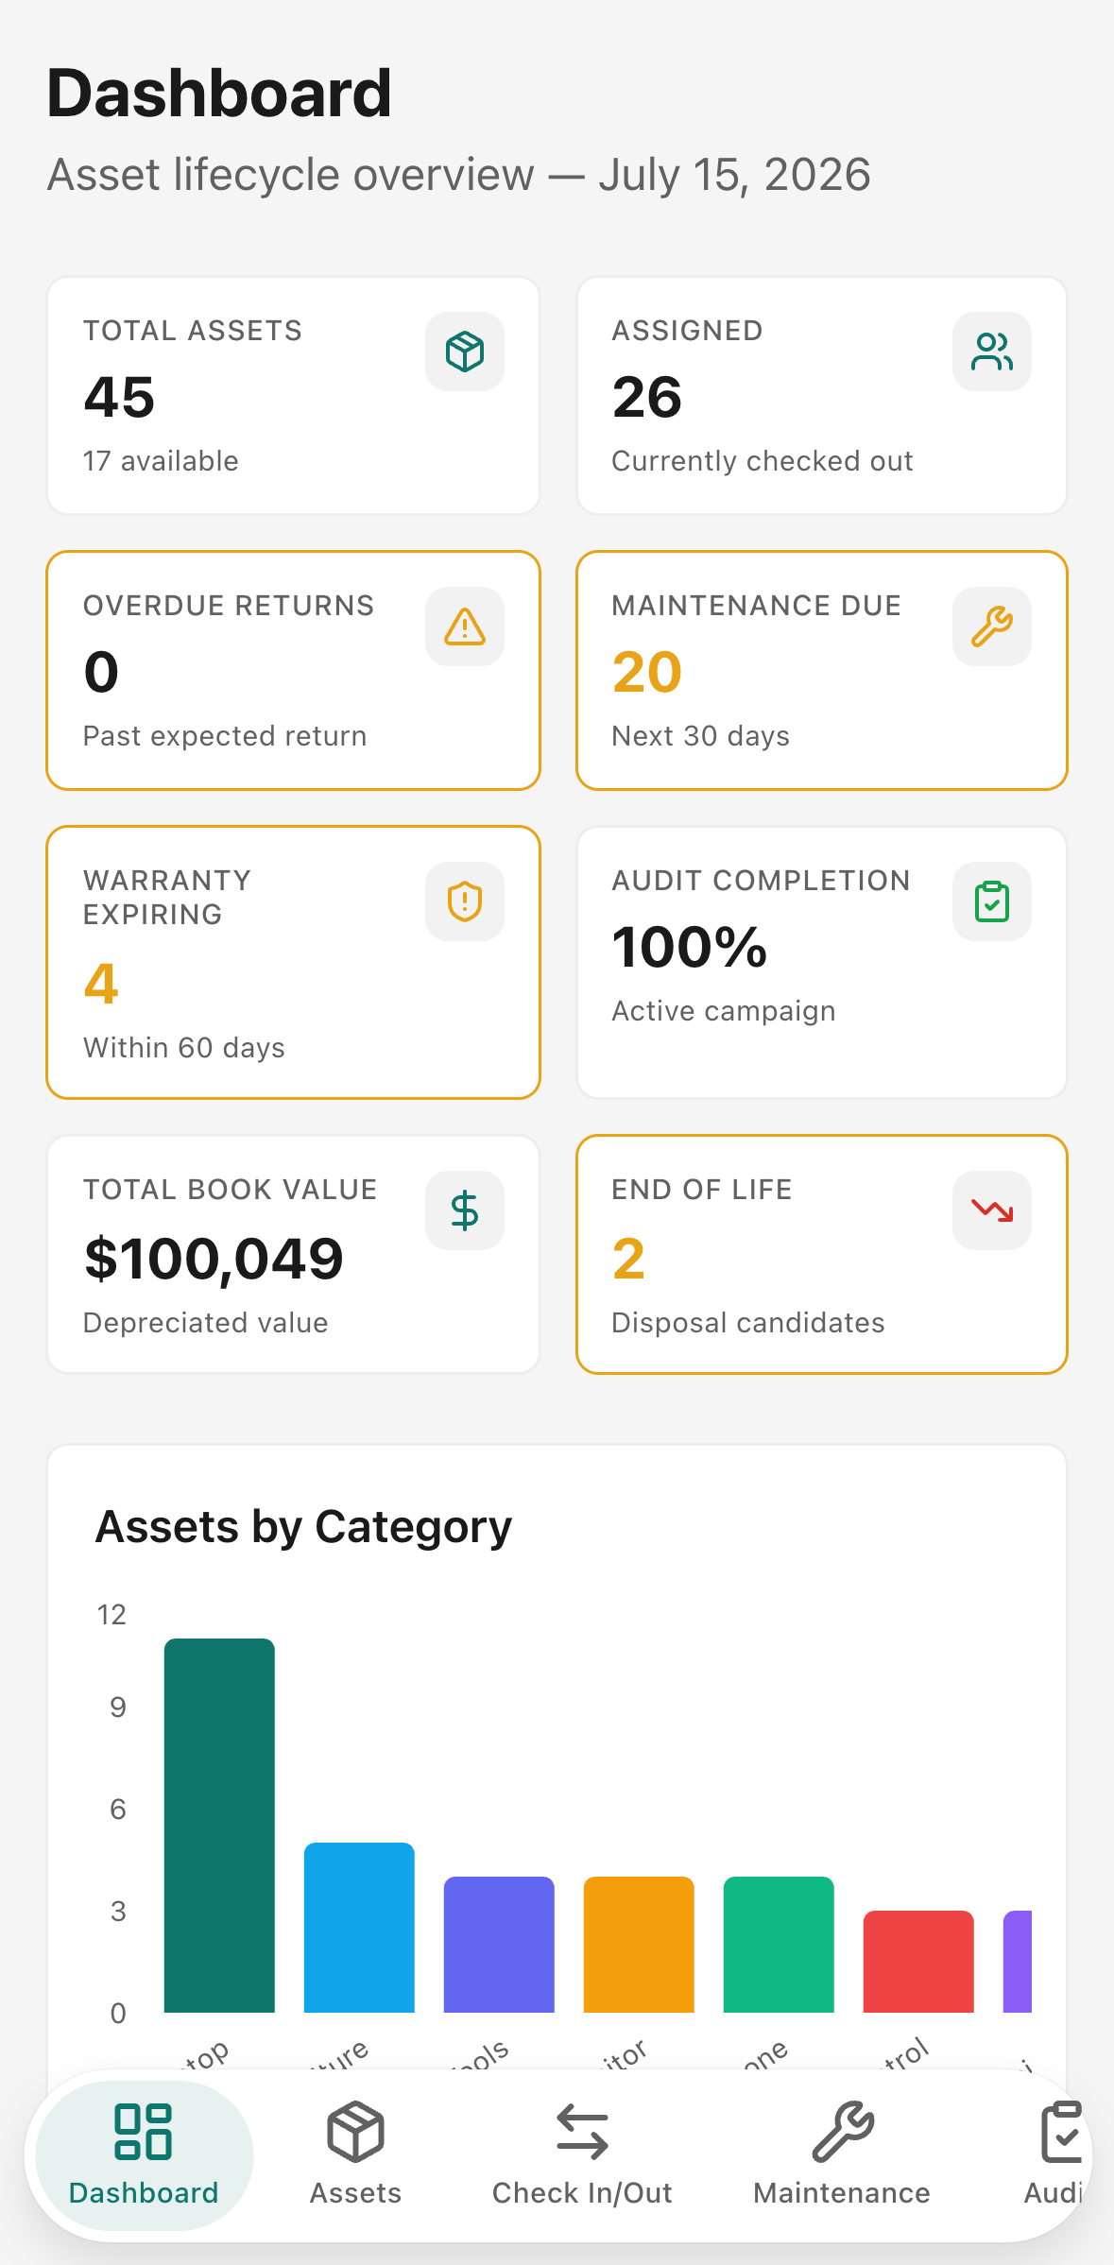Click the tall dark teal chart bar

tap(219, 1826)
